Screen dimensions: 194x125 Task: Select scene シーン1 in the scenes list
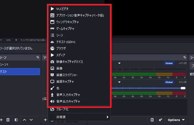coord(20,64)
